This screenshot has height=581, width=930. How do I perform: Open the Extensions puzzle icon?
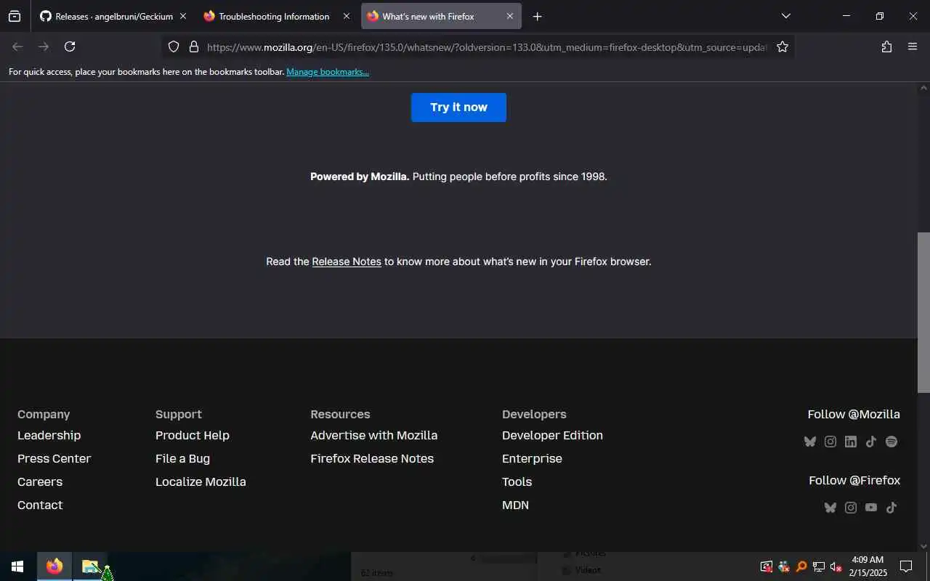point(886,46)
